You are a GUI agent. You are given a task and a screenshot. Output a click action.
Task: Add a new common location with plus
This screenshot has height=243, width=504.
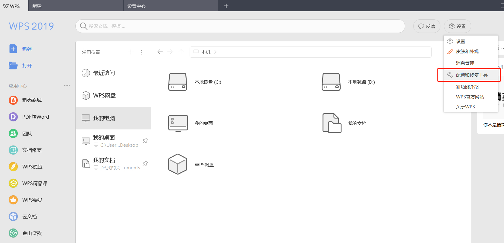pos(131,52)
